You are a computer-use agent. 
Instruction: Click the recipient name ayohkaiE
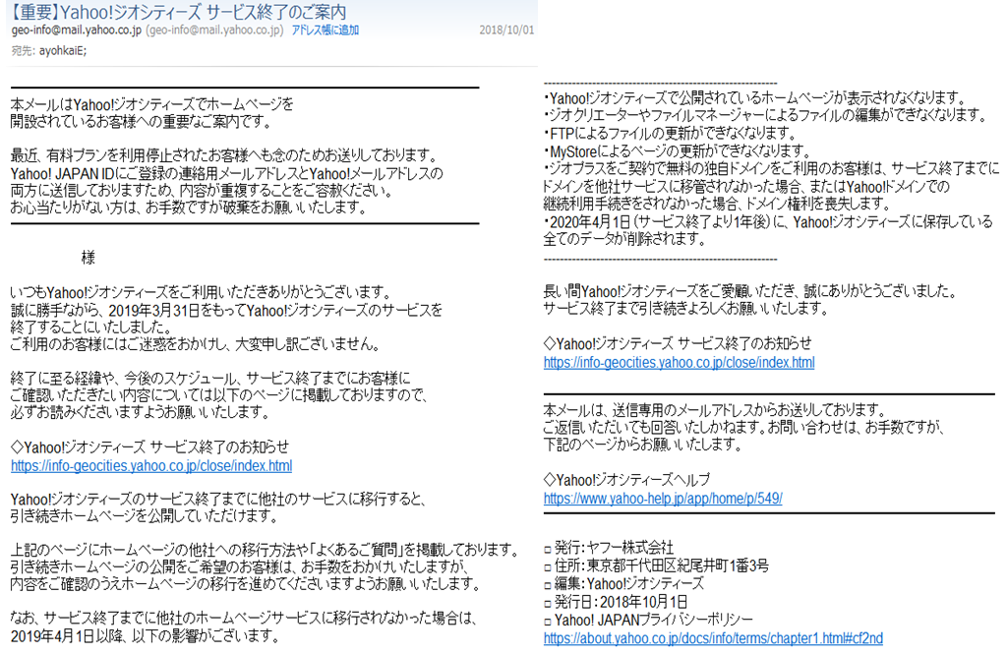point(63,50)
